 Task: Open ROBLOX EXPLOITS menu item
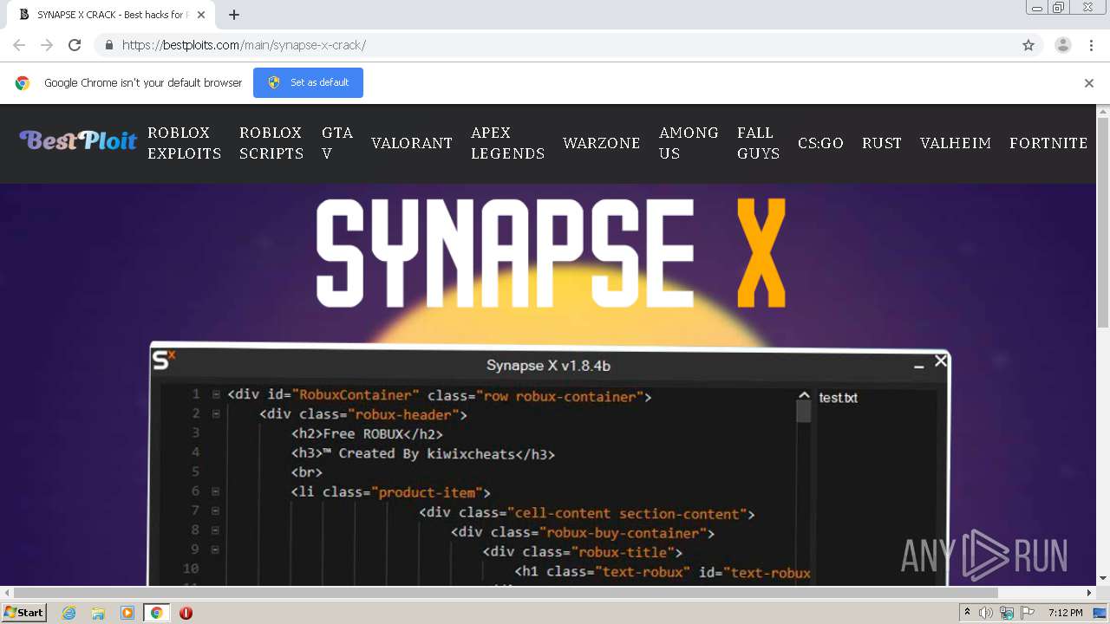click(x=184, y=143)
